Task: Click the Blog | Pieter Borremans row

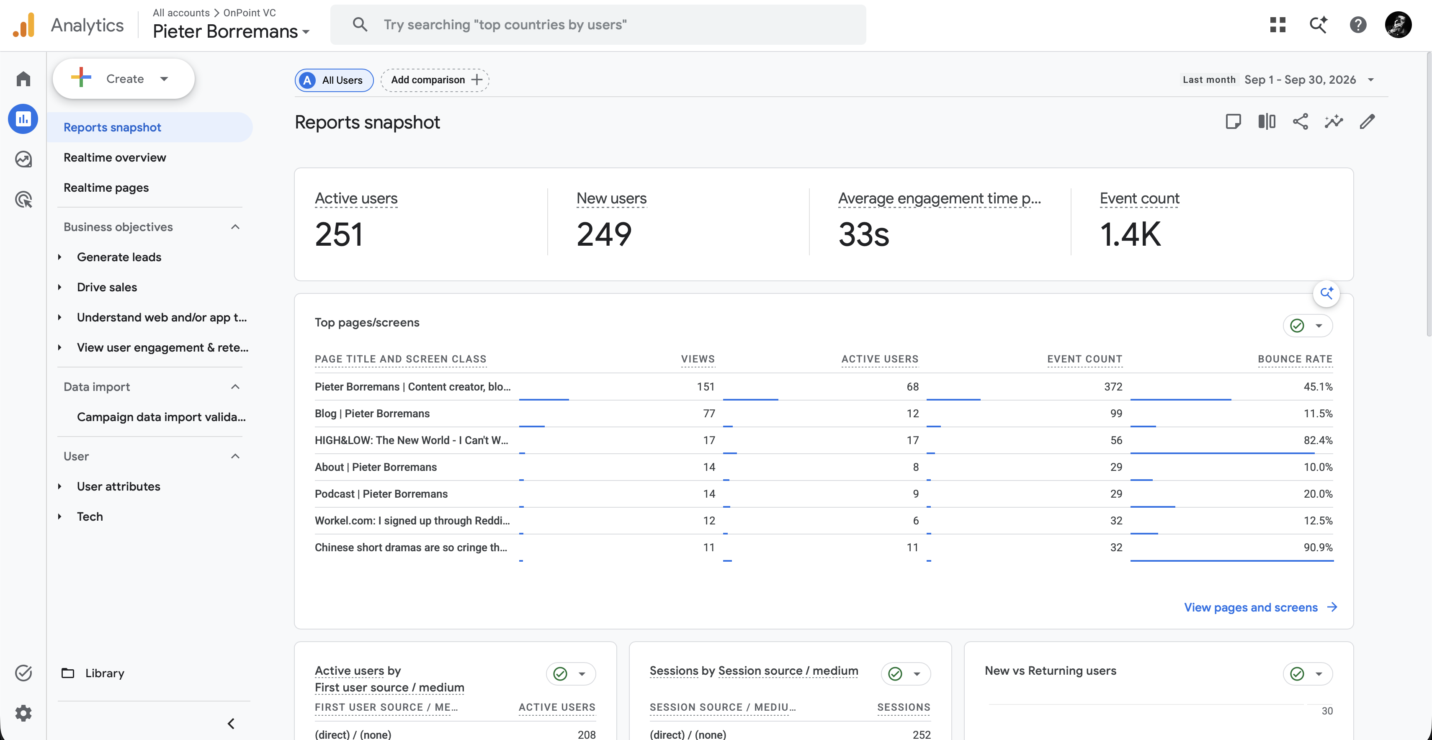Action: [823, 414]
